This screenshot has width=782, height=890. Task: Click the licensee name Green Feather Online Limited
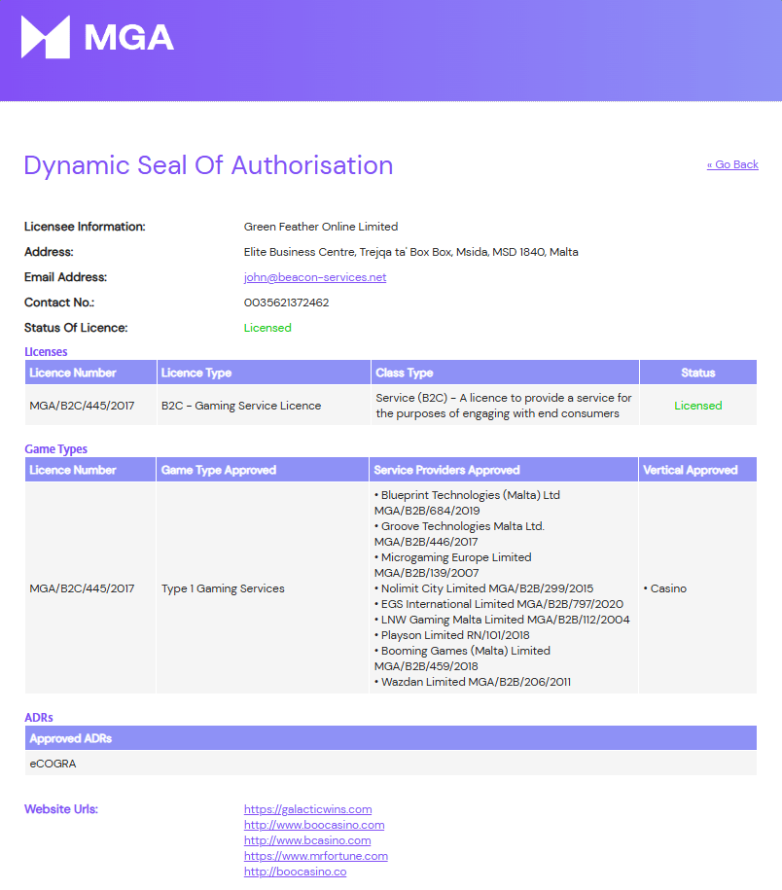pyautogui.click(x=321, y=227)
